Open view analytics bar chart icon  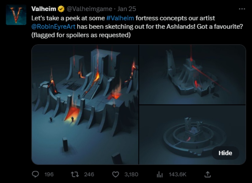pos(160,174)
